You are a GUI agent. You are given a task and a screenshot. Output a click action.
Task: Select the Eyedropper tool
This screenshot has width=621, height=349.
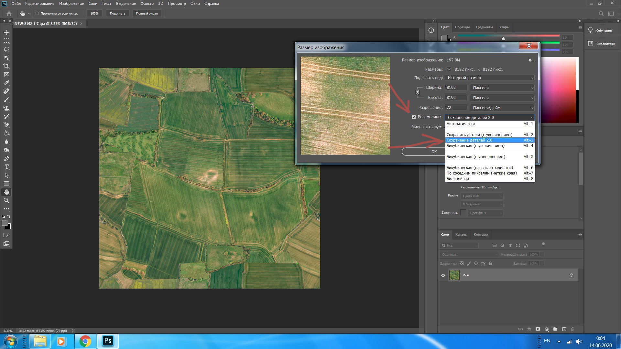[6, 83]
